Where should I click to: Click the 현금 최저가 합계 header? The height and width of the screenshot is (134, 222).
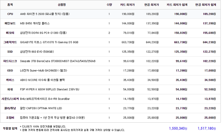pyautogui.click(x=205, y=5)
